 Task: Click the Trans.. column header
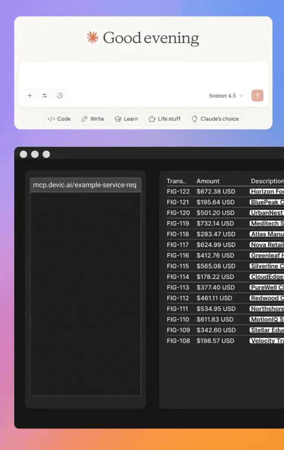(176, 181)
